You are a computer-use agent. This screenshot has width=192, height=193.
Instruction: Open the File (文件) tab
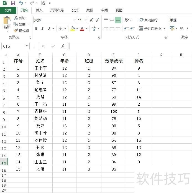[x=8, y=10]
